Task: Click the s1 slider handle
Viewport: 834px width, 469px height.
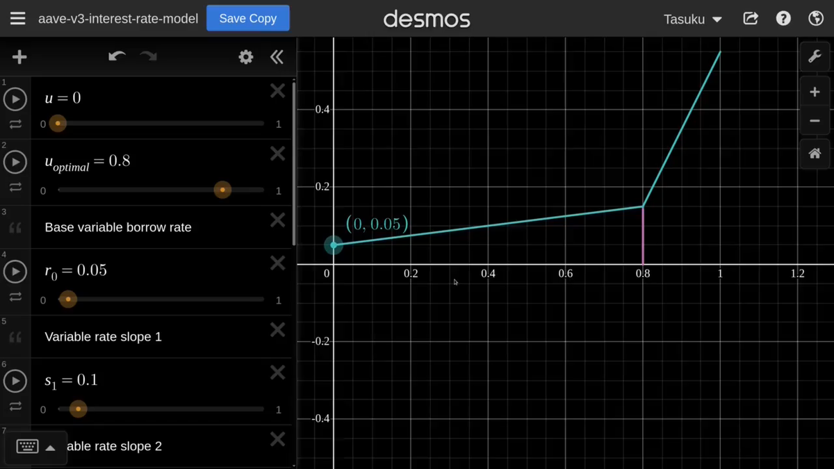Action: 78,409
